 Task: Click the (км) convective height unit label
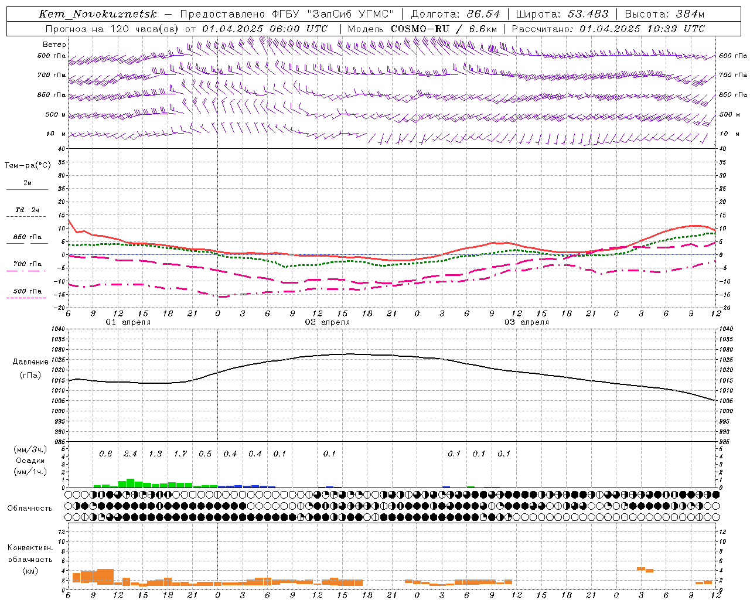click(30, 571)
